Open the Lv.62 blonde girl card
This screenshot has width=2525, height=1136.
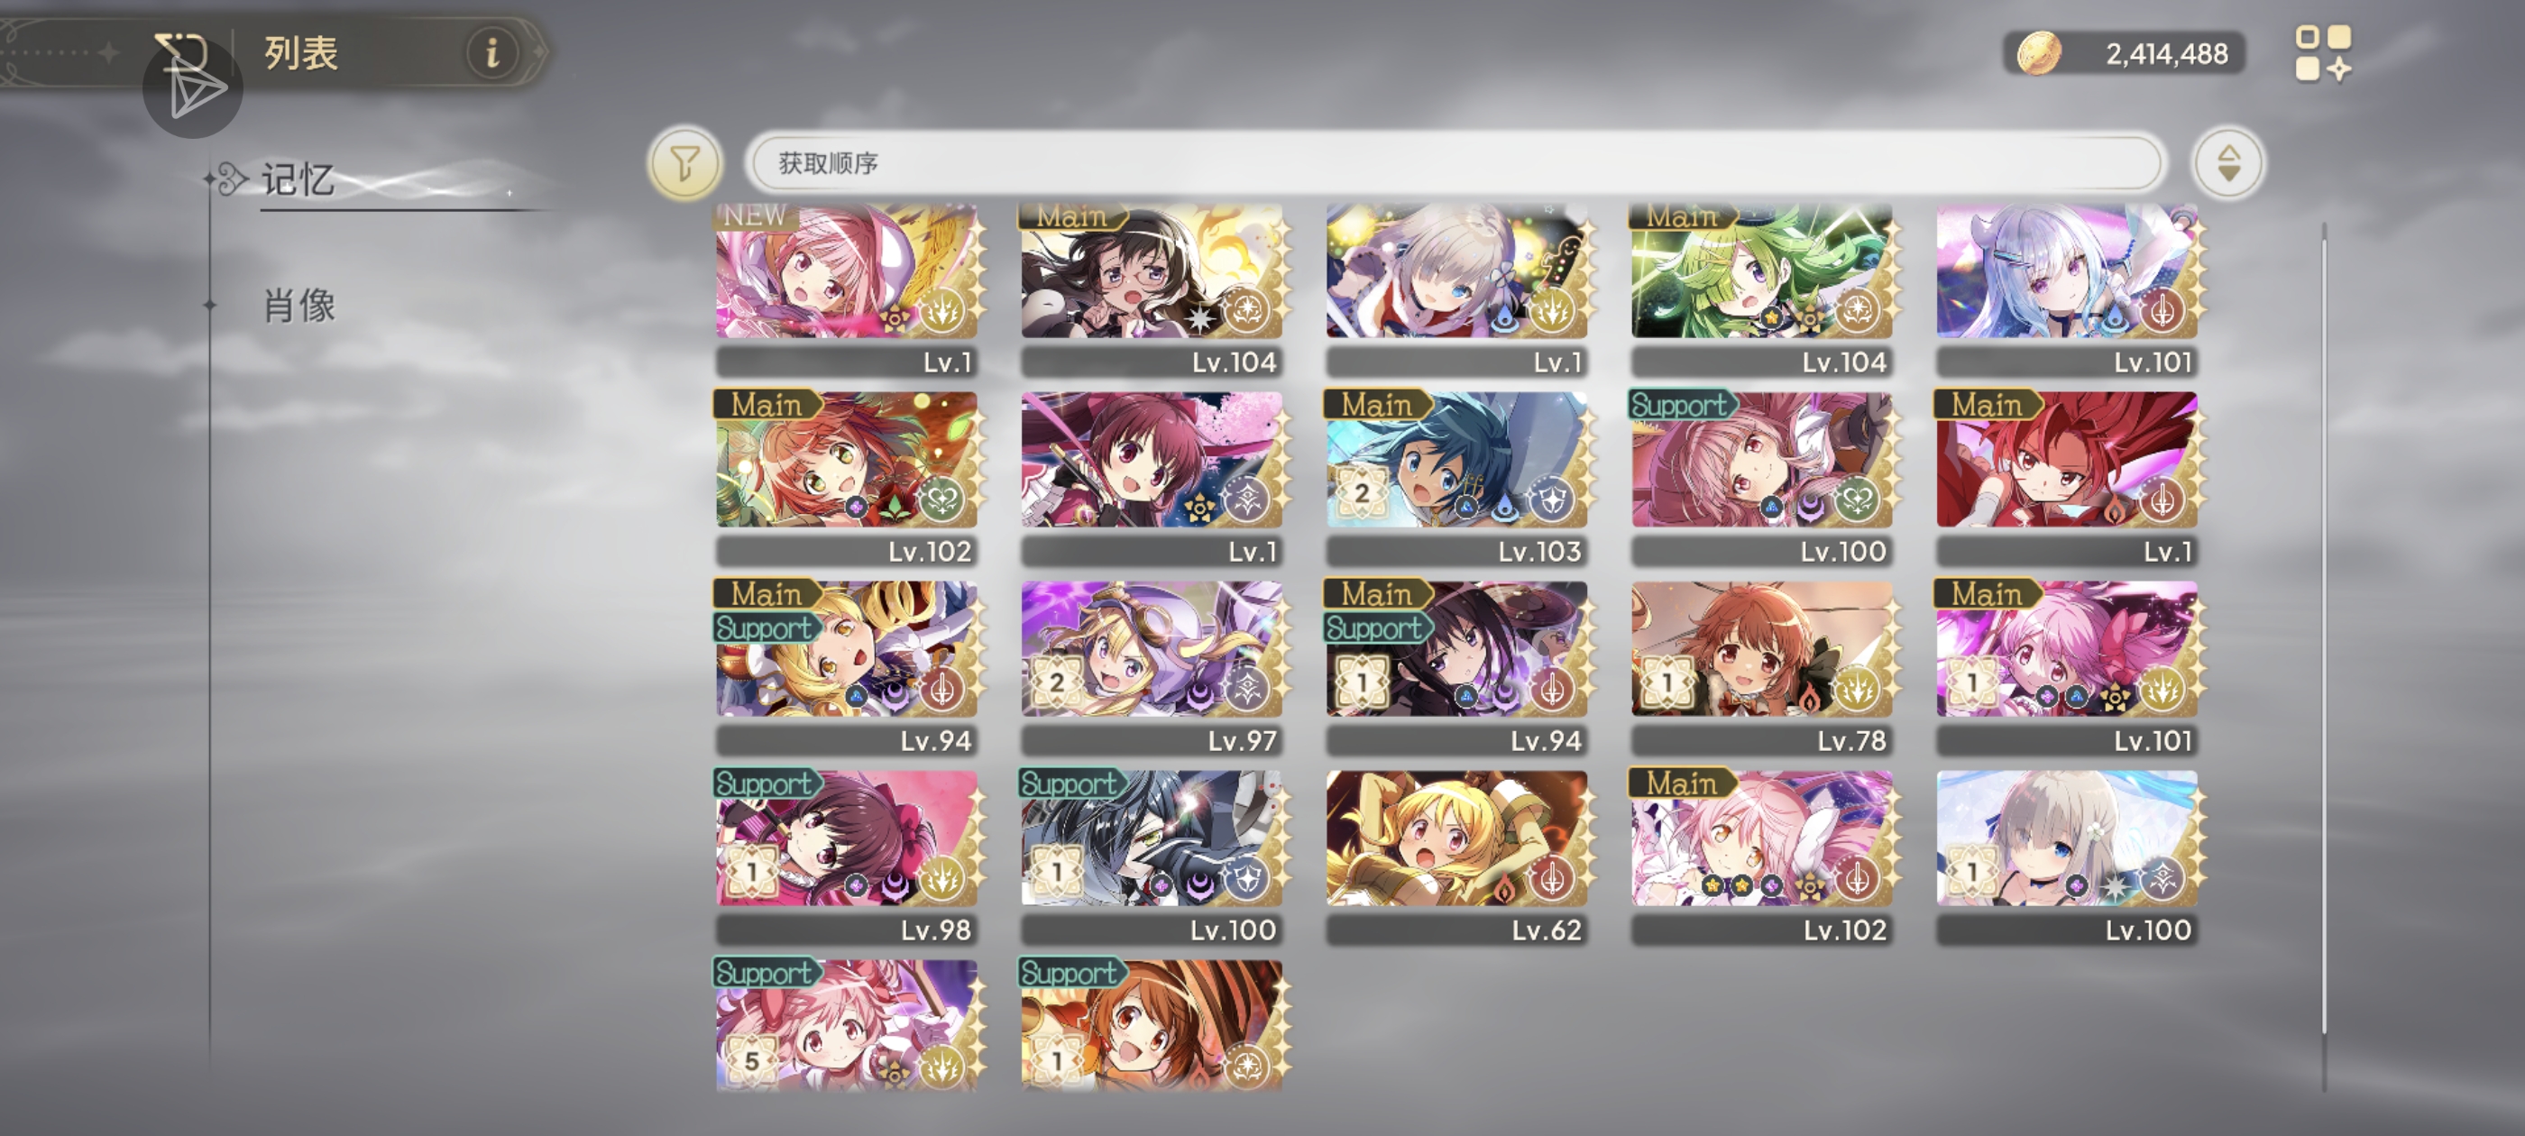[1458, 857]
